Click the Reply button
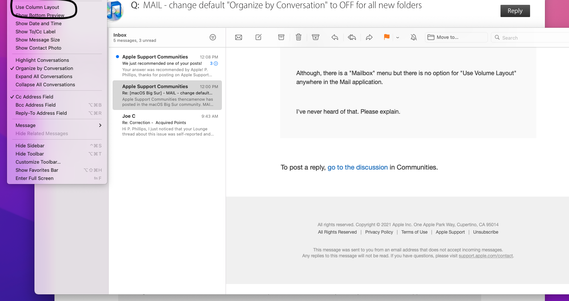 pyautogui.click(x=515, y=11)
